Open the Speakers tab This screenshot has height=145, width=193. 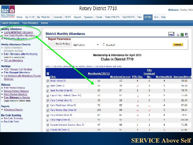88,17
